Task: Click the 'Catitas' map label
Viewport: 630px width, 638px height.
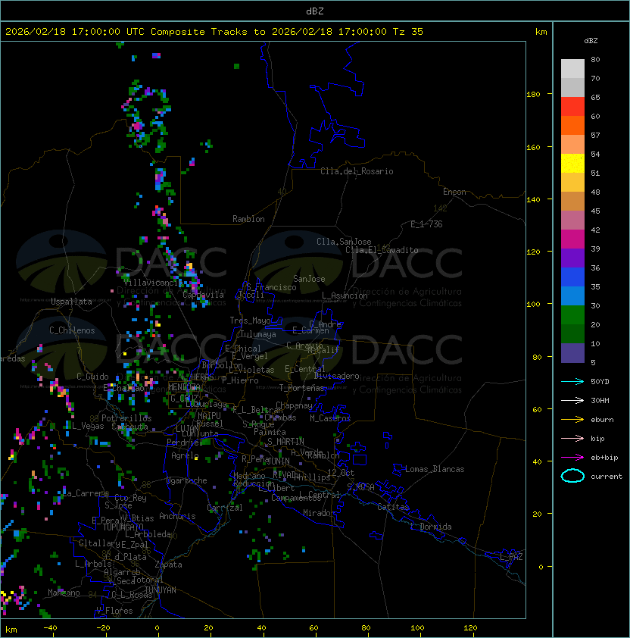Action: (393, 507)
